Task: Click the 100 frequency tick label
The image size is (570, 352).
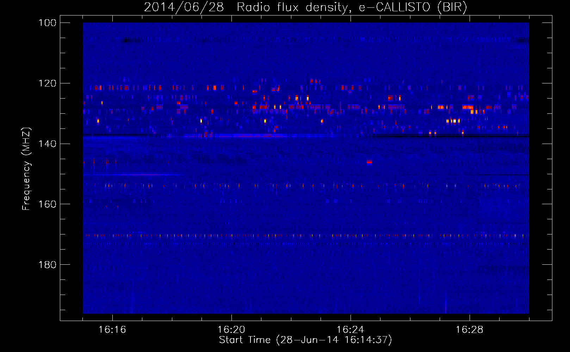Action: pos(47,23)
